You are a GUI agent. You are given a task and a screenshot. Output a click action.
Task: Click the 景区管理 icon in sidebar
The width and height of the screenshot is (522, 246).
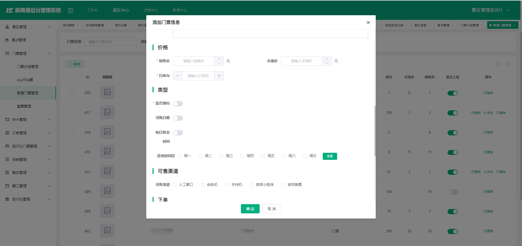click(7, 27)
